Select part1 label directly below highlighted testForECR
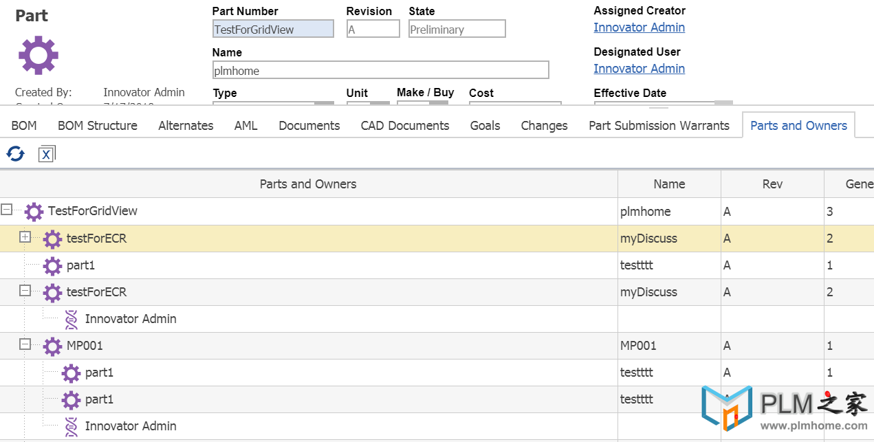The height and width of the screenshot is (442, 874). pyautogui.click(x=80, y=265)
